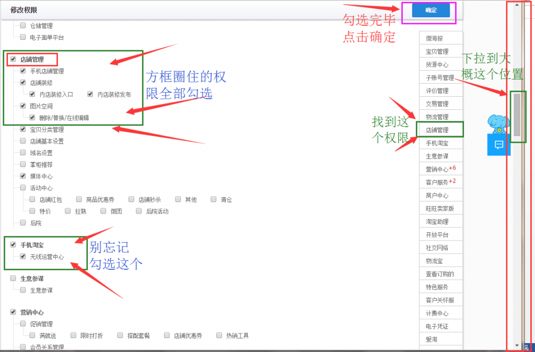This screenshot has height=352, width=535.
Task: Check the 拉熟 checkbox
Action: 68,211
